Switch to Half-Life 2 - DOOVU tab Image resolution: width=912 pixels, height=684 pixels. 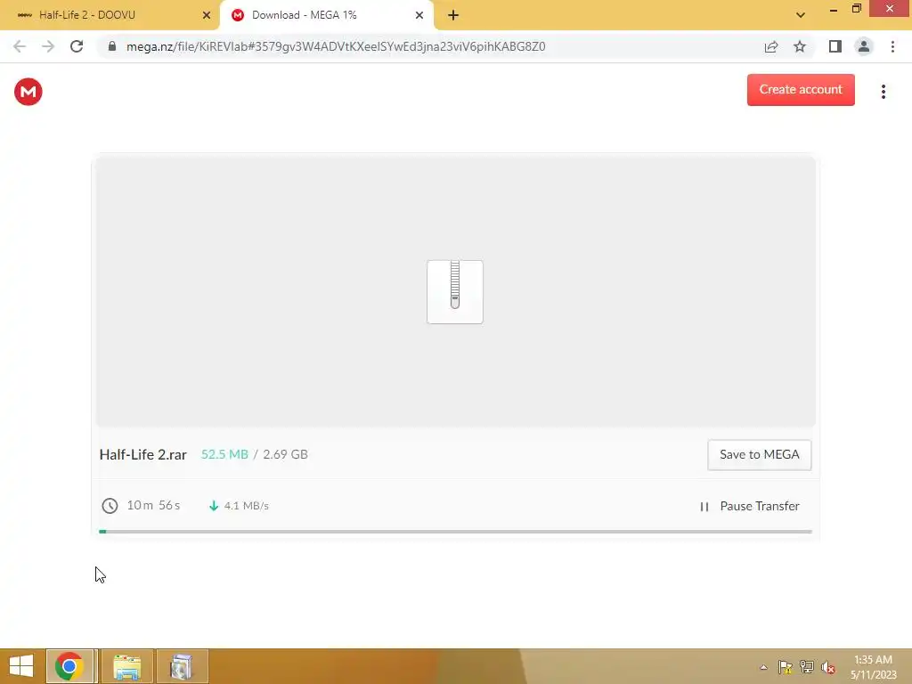[110, 15]
